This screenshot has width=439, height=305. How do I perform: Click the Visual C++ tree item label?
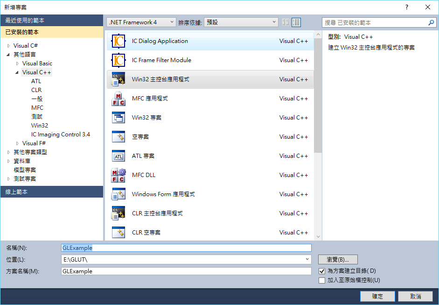tap(37, 72)
